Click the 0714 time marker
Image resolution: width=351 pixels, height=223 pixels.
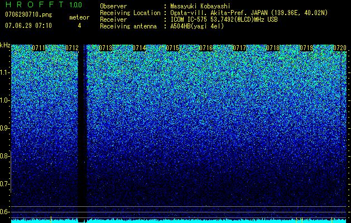(139, 48)
